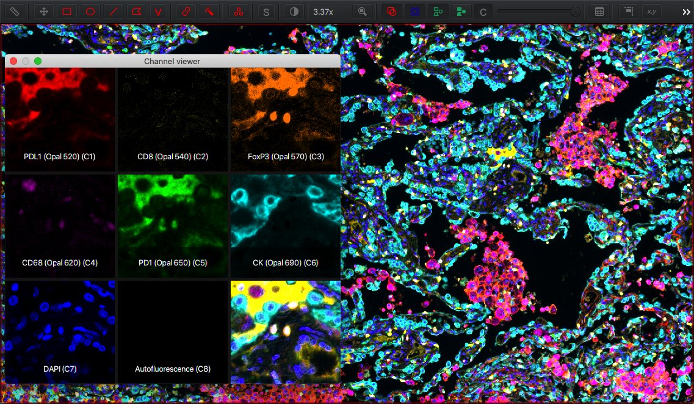Toggle cursor x,y location display

(x=651, y=12)
